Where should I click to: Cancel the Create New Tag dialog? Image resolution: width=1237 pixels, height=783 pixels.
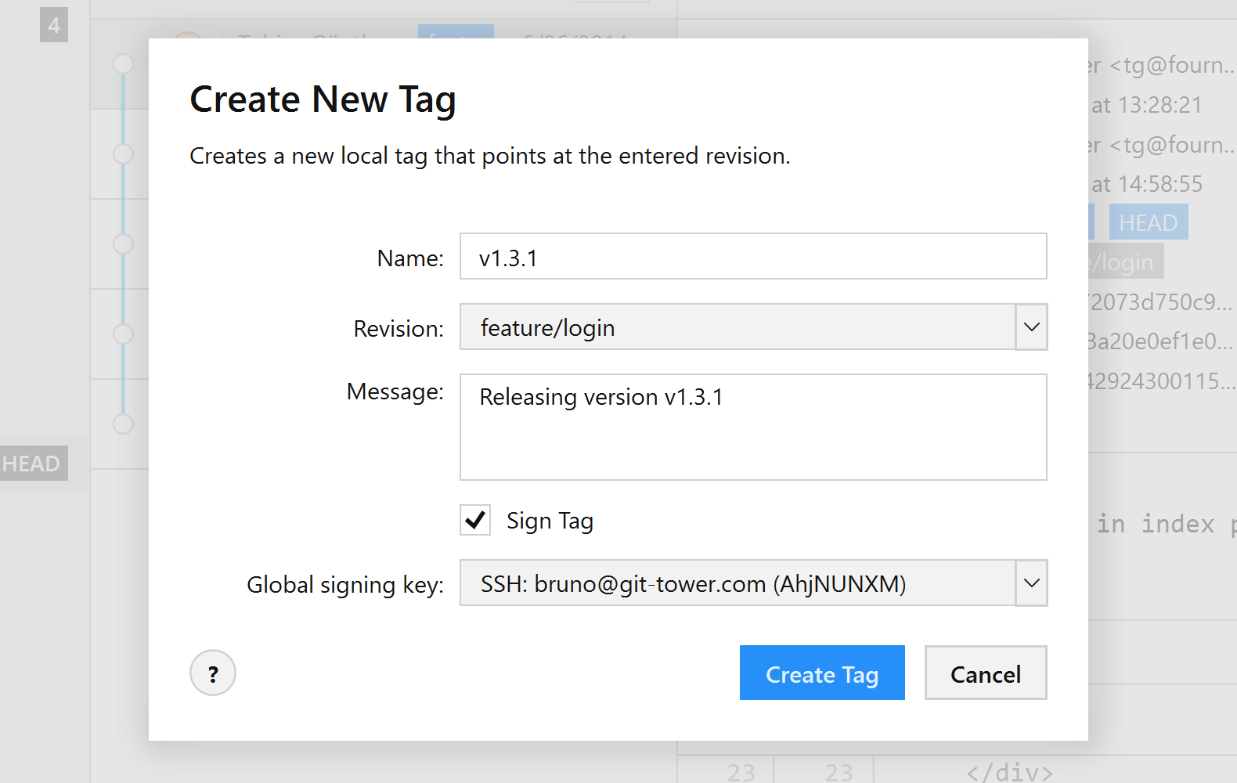tap(985, 673)
